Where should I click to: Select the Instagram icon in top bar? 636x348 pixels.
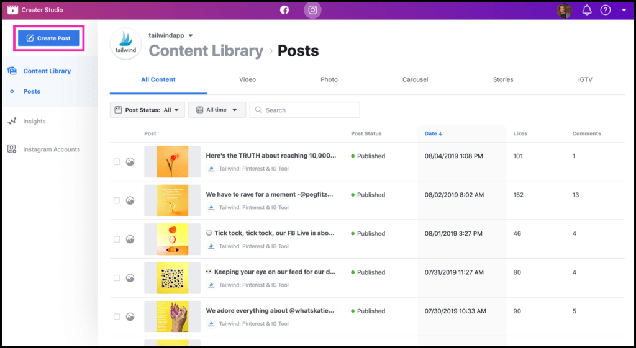tap(313, 10)
